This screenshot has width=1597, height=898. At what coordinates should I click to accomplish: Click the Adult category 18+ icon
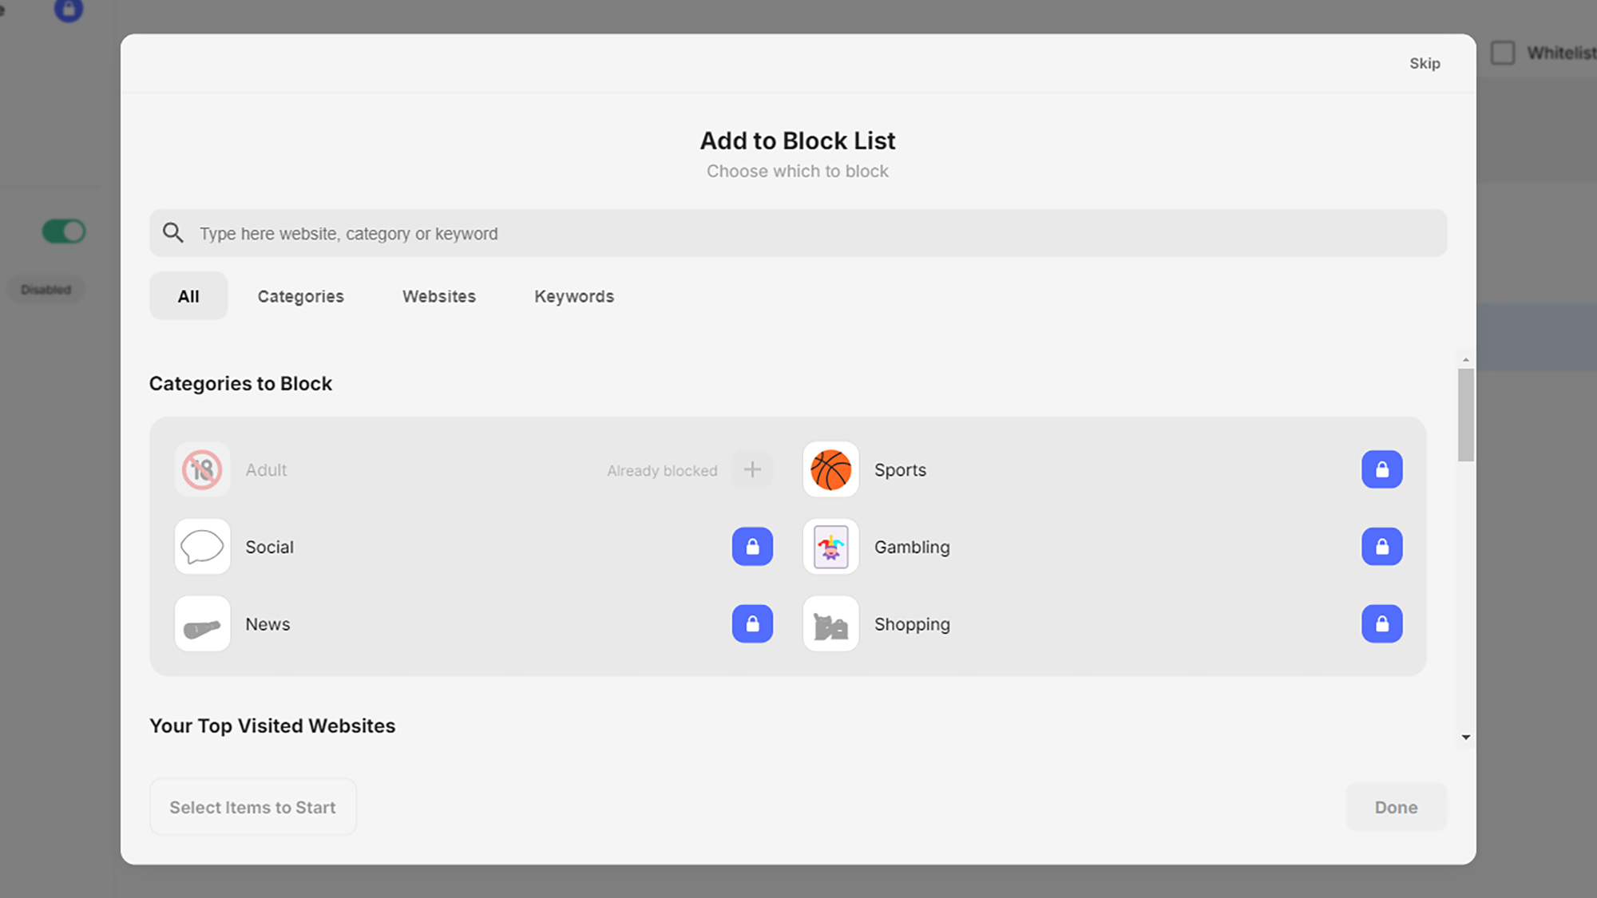click(203, 469)
